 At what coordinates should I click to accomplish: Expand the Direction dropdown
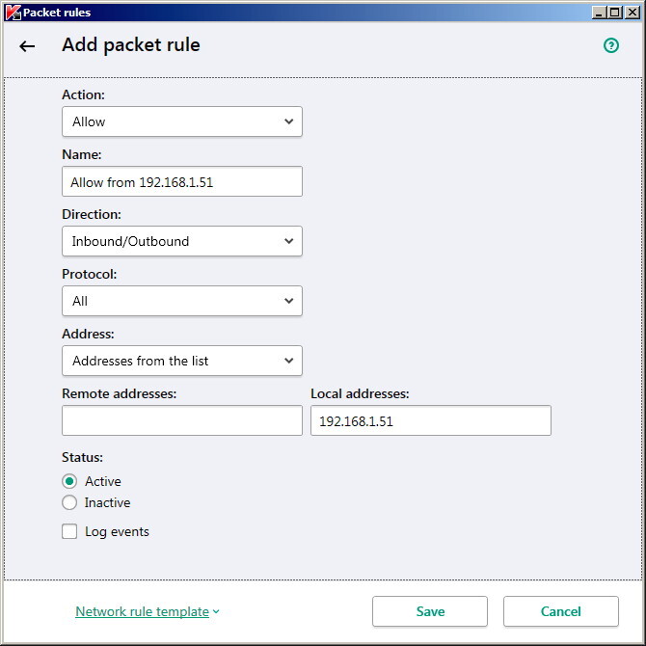pos(181,241)
